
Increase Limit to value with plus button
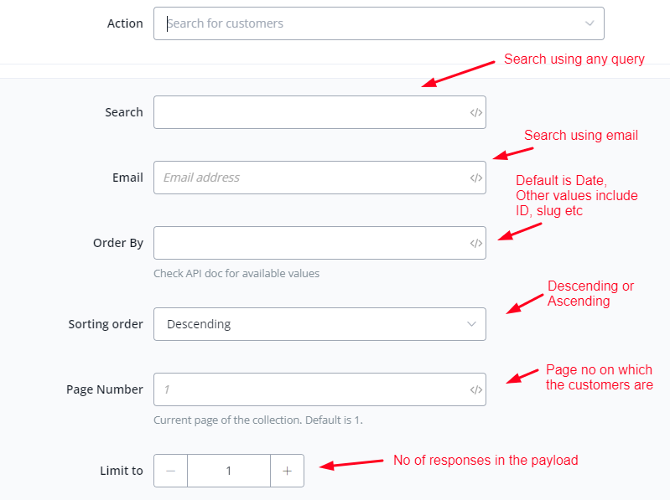pyautogui.click(x=287, y=471)
